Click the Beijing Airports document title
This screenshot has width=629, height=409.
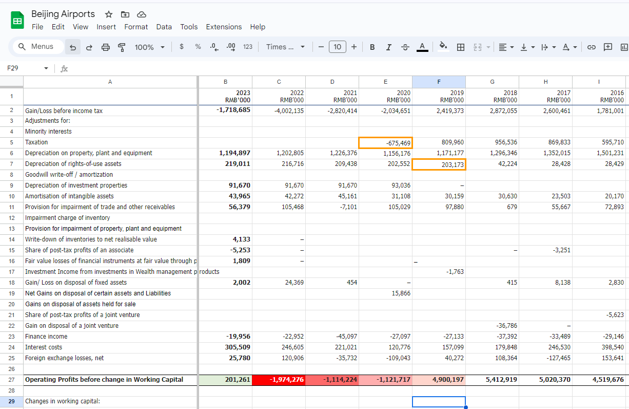(63, 14)
